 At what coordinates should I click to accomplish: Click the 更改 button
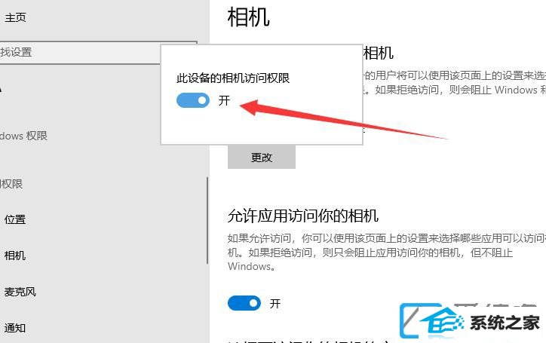click(262, 158)
